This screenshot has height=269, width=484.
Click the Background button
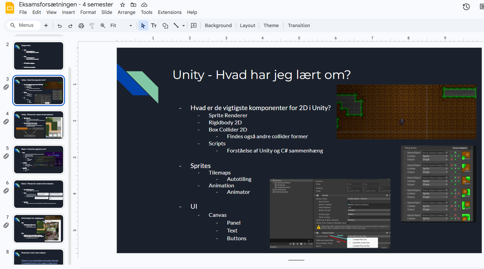click(x=218, y=25)
